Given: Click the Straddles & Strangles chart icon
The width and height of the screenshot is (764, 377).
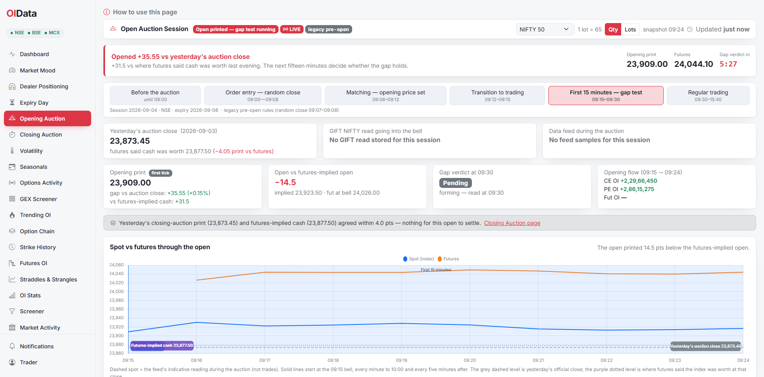Looking at the screenshot, I should (x=12, y=279).
